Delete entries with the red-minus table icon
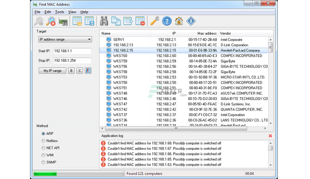This screenshot has height=179, width=310. [140, 21]
